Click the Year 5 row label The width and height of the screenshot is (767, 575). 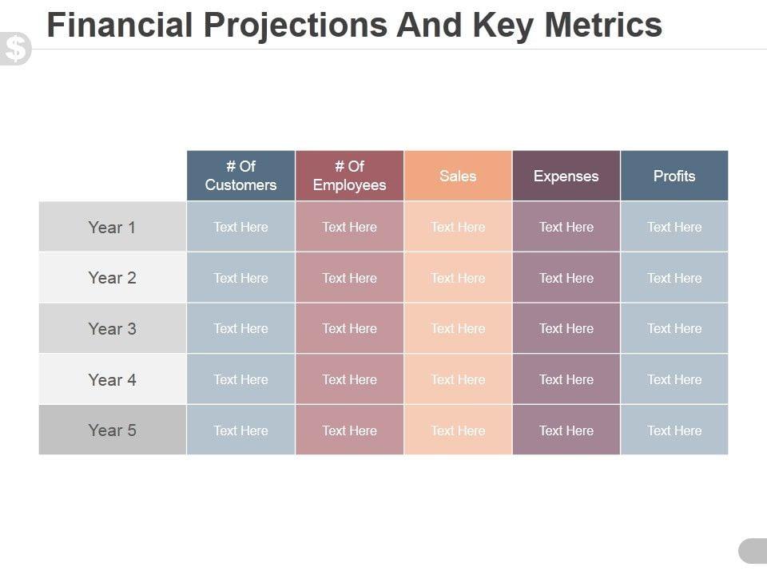(112, 430)
